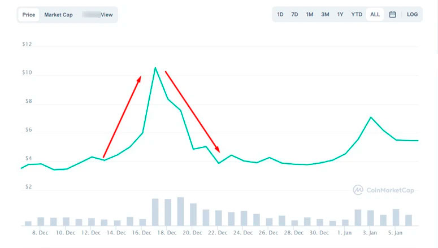The image size is (438, 248).
Task: Click the CoinMarketCap watermark logo
Action: coord(384,190)
